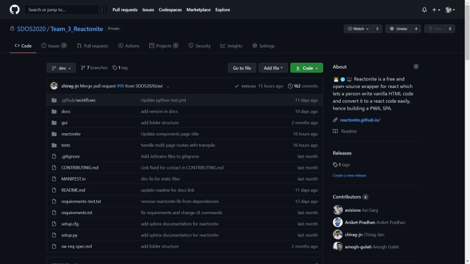Open the dev branch dropdown

(61, 68)
